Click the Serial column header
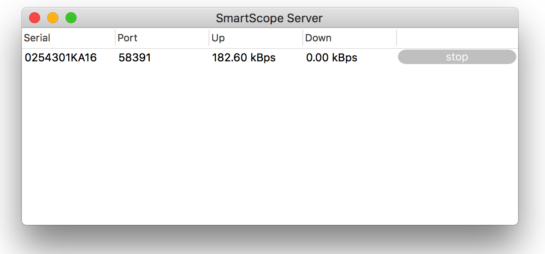The height and width of the screenshot is (254, 545). pyautogui.click(x=37, y=38)
